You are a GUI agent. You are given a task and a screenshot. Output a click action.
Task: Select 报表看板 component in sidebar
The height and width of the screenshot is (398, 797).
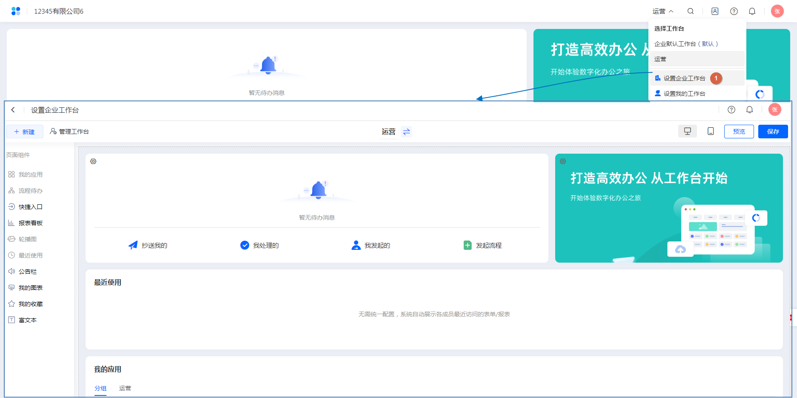30,223
